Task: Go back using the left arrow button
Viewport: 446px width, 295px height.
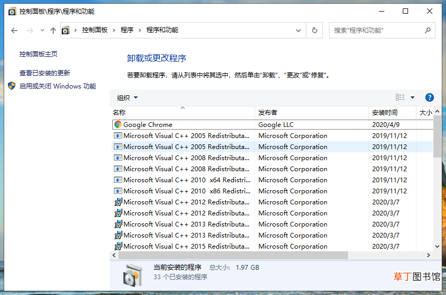Action: [x=14, y=31]
